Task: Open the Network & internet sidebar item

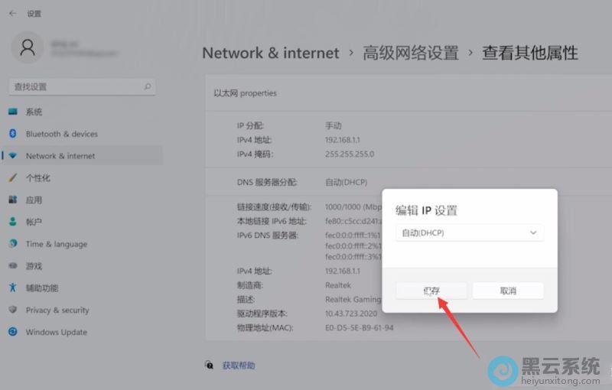Action: (60, 156)
